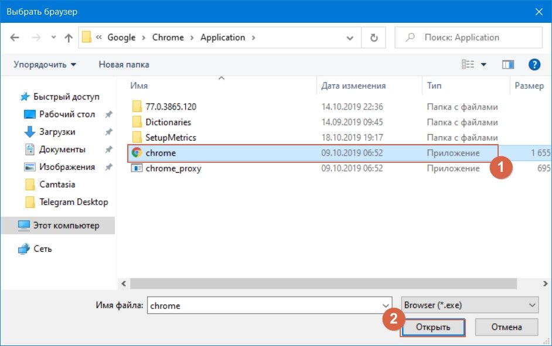
Task: Open Изображения in sidebar
Action: 67,167
